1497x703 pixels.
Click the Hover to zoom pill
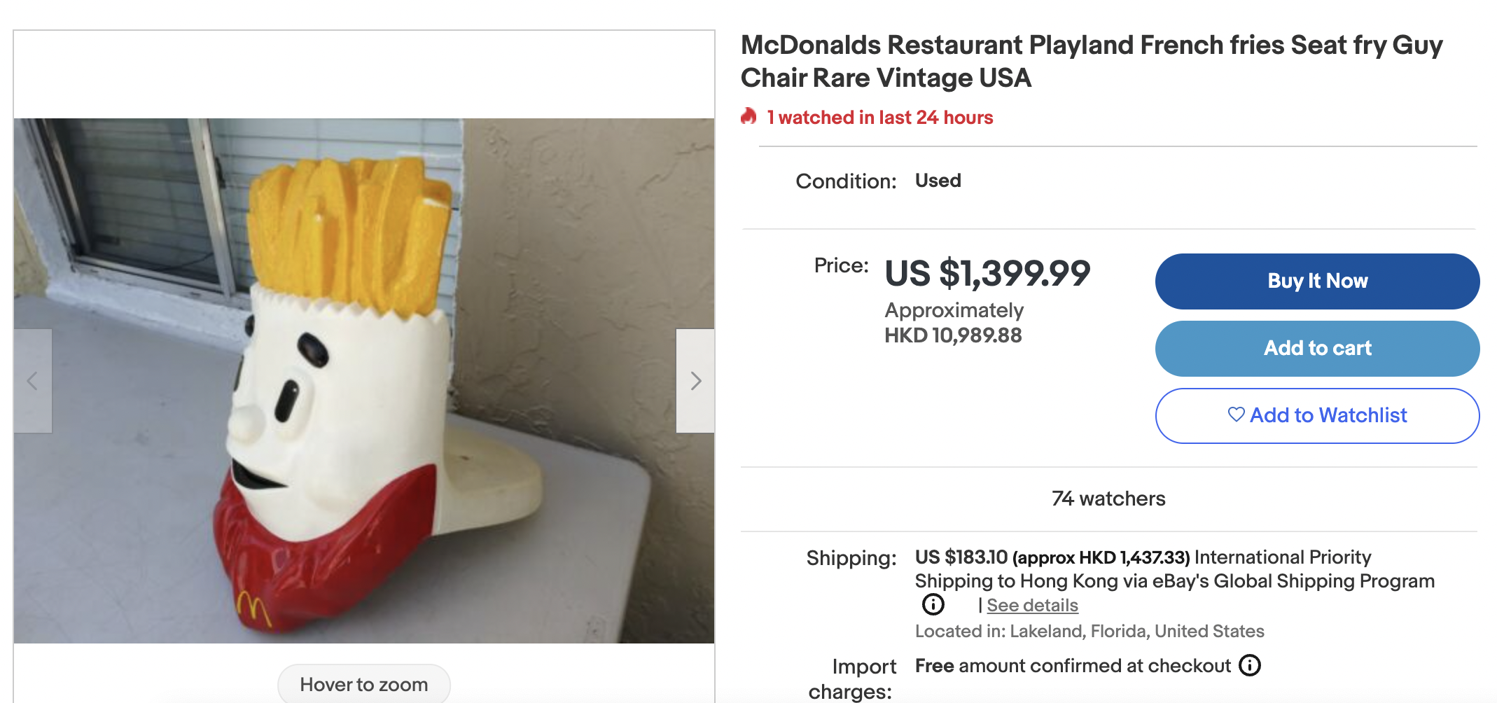pos(364,684)
